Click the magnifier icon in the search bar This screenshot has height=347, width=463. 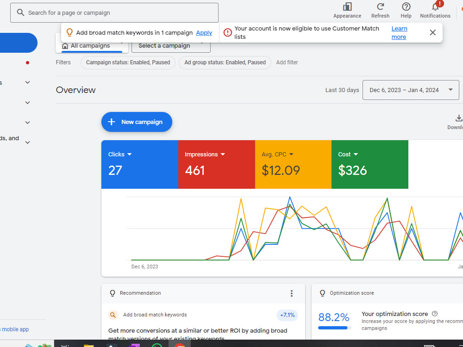point(20,12)
